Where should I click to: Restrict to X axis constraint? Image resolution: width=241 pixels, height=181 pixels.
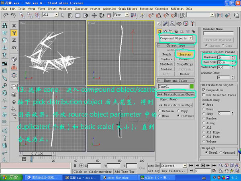click(x=14, y=26)
